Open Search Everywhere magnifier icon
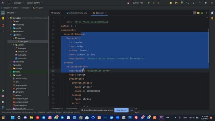This screenshot has height=121, width=215. (x=187, y=3)
